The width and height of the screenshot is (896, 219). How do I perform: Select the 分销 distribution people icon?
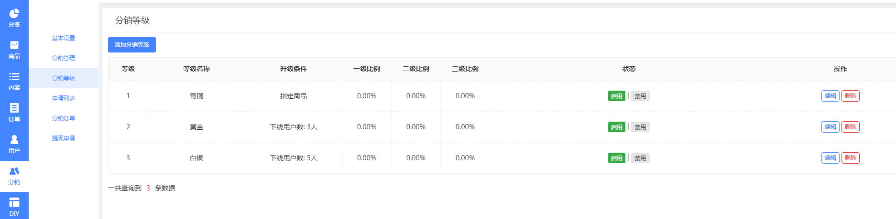tap(14, 171)
